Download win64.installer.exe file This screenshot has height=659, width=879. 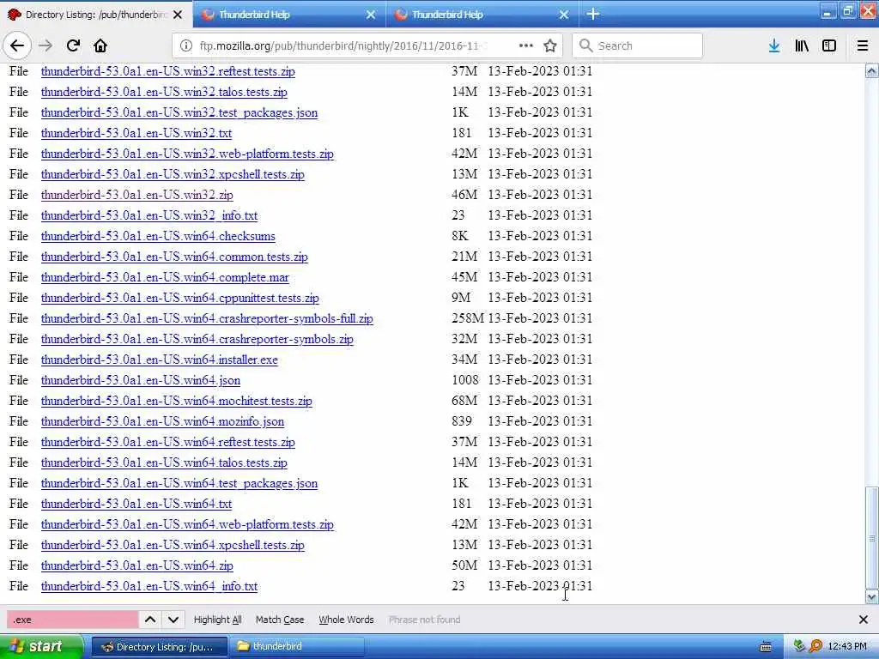tap(159, 360)
